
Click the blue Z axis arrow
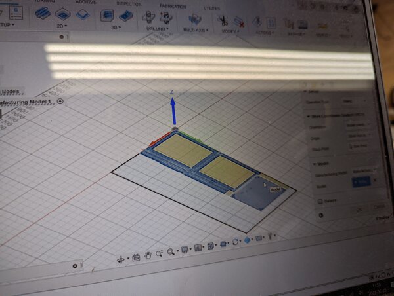173,111
